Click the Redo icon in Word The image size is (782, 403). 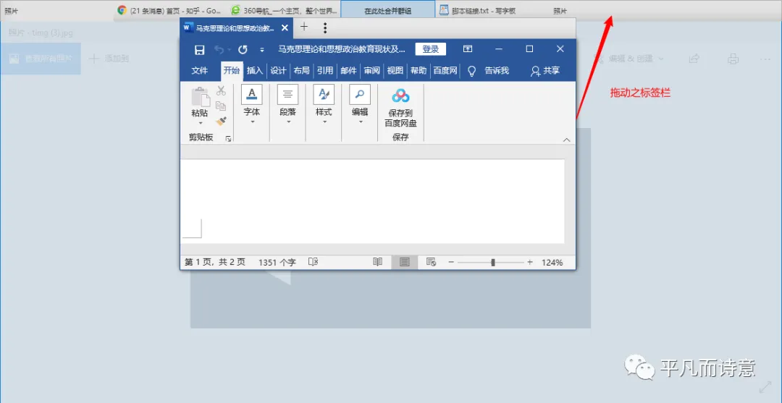243,49
